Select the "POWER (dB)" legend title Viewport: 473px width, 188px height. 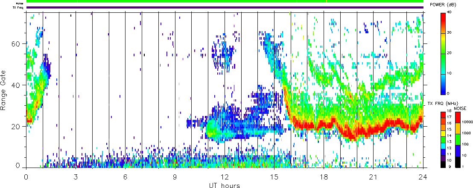pyautogui.click(x=443, y=5)
